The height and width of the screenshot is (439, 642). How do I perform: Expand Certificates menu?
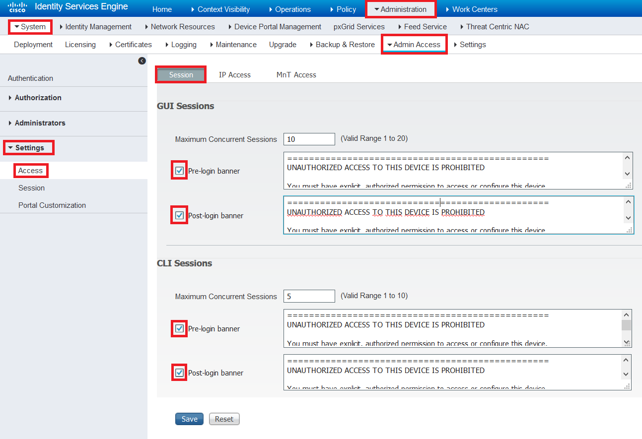click(131, 45)
